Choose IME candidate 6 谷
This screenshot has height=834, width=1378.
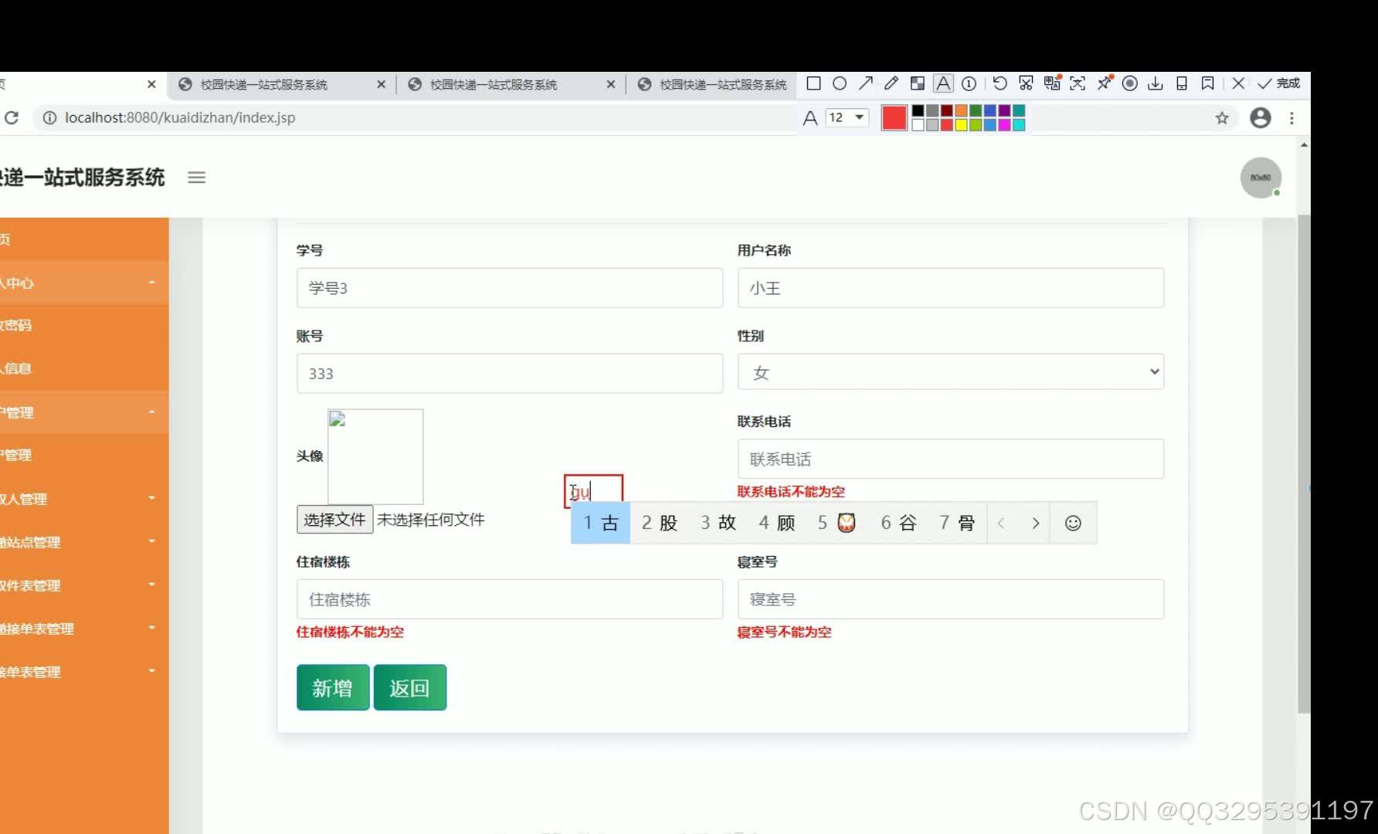(898, 523)
